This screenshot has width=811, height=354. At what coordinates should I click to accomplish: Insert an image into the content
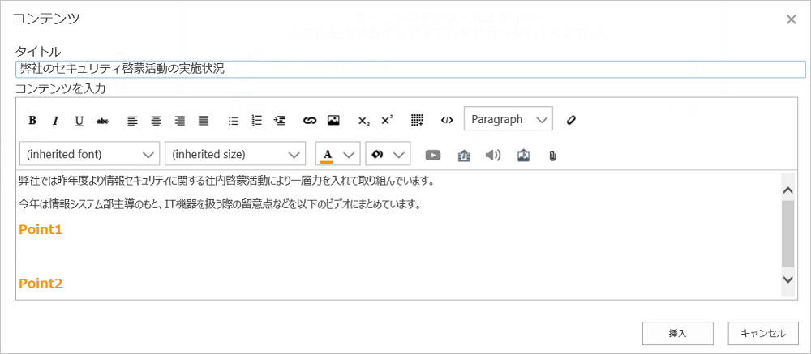tap(333, 120)
